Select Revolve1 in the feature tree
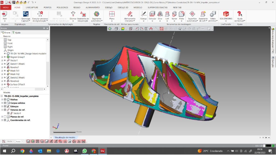 pos(15,67)
